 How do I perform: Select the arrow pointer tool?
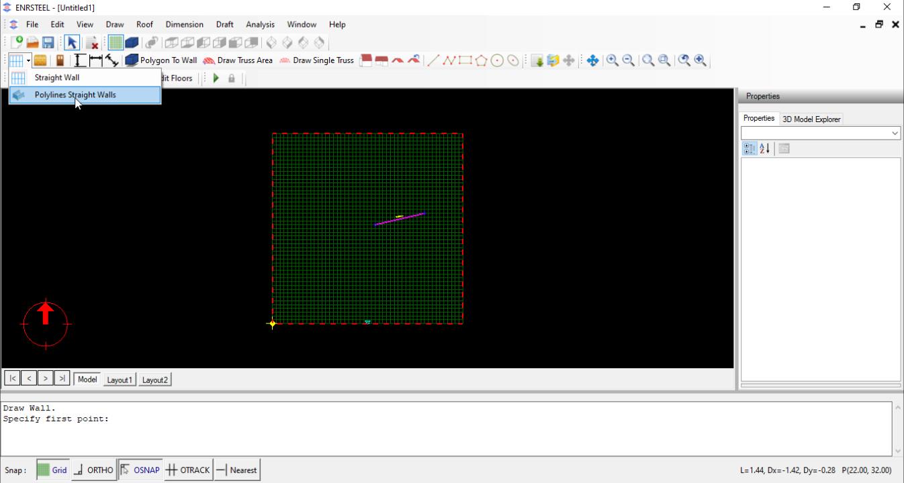(x=72, y=43)
